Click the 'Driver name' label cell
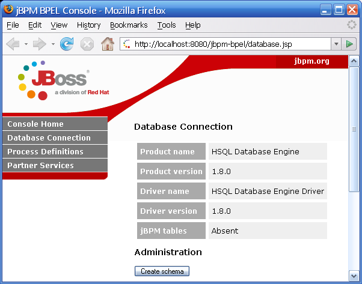Screen dimensions: 362x284 (171, 191)
